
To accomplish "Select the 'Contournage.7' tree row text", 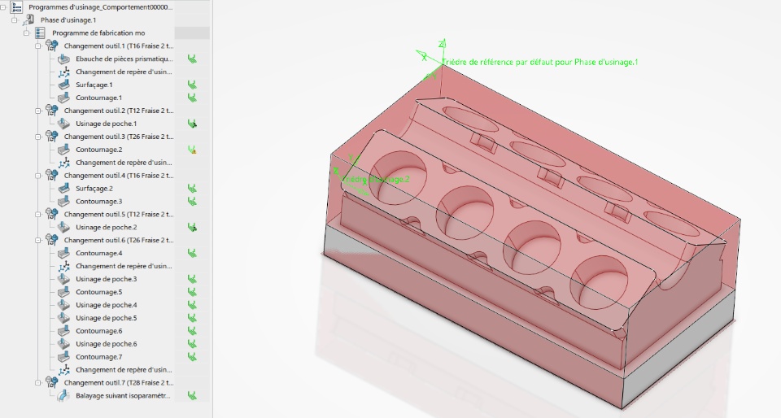I will click(x=98, y=356).
